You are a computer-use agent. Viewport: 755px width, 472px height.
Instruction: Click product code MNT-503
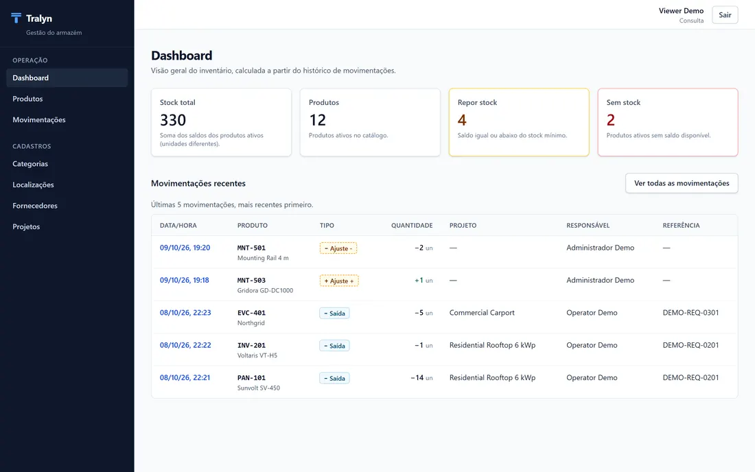[251, 280]
